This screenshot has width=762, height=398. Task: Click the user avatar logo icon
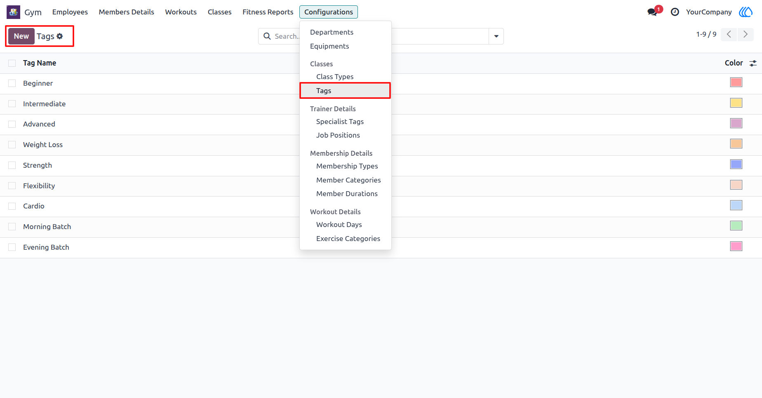click(x=746, y=12)
